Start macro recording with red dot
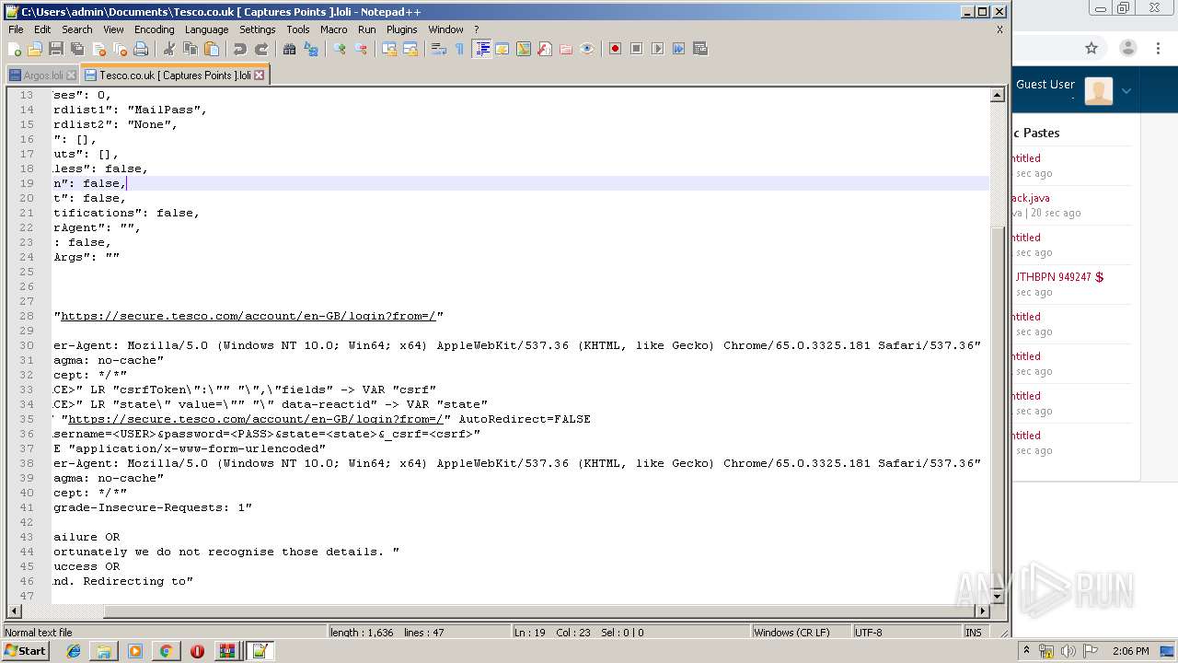Screen dimensions: 1178x663 tap(615, 49)
